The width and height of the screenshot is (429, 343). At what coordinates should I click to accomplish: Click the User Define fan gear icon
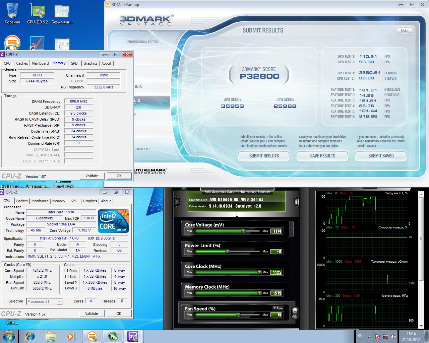[x=295, y=312]
